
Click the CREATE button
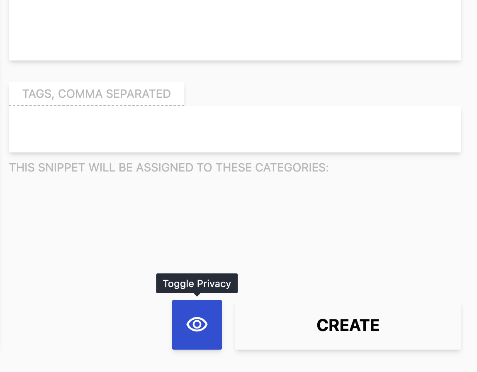[348, 325]
